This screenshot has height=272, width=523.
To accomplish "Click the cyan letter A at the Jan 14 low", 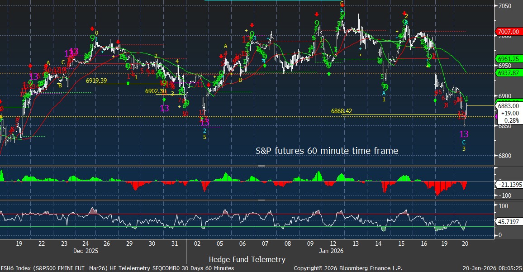I will coord(384,93).
